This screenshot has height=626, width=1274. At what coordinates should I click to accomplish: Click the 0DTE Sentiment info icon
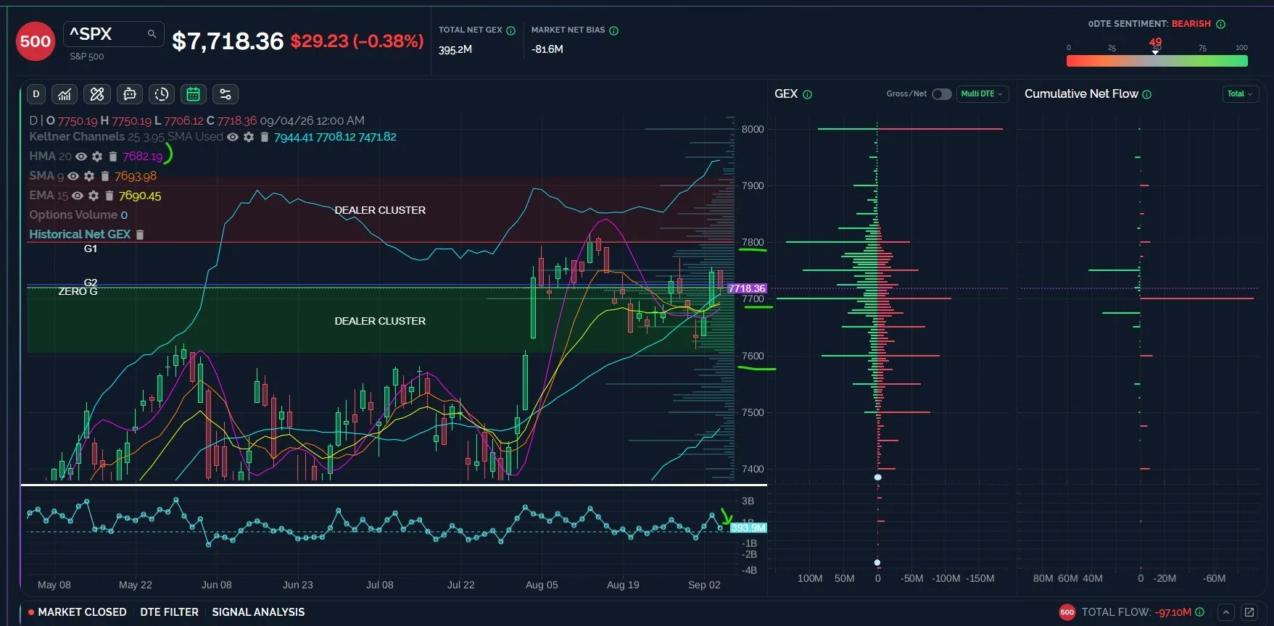[x=1221, y=24]
